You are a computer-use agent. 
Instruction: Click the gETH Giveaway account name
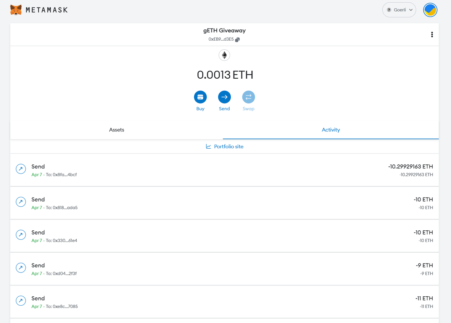pos(224,30)
